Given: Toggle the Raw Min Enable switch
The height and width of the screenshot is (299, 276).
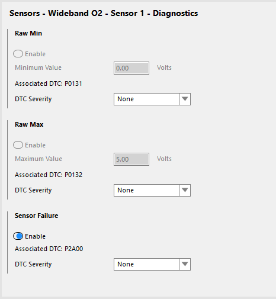Looking at the screenshot, I should (18, 54).
